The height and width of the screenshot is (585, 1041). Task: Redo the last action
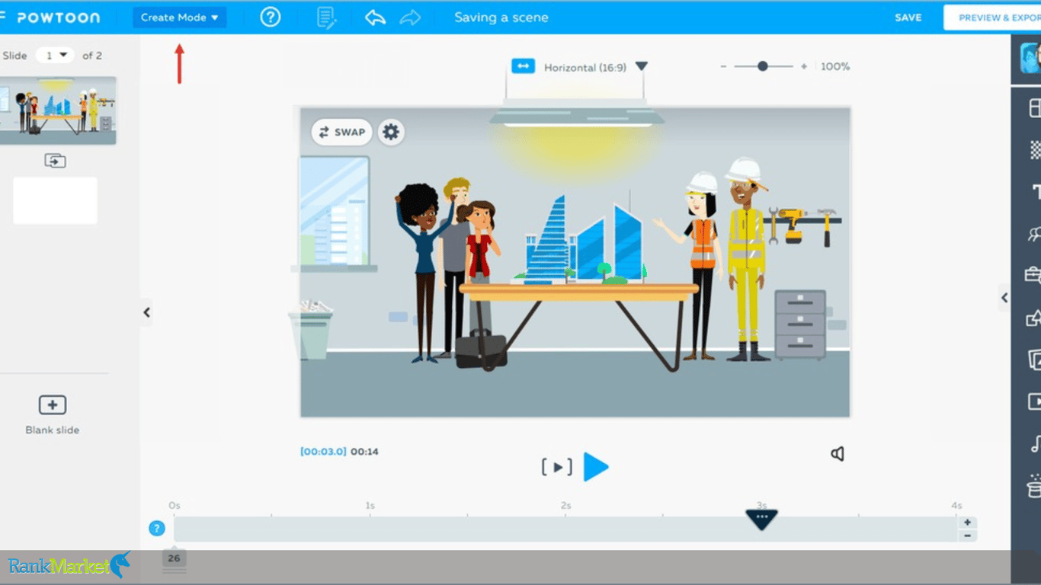(x=410, y=18)
